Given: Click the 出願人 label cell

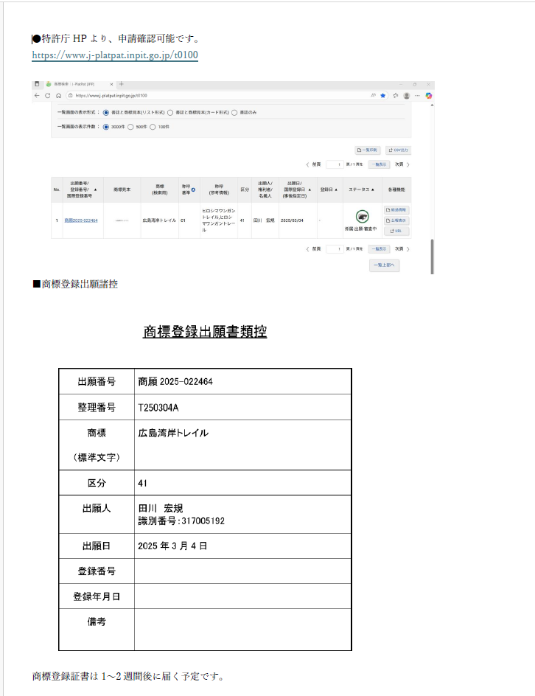Looking at the screenshot, I should (97, 515).
